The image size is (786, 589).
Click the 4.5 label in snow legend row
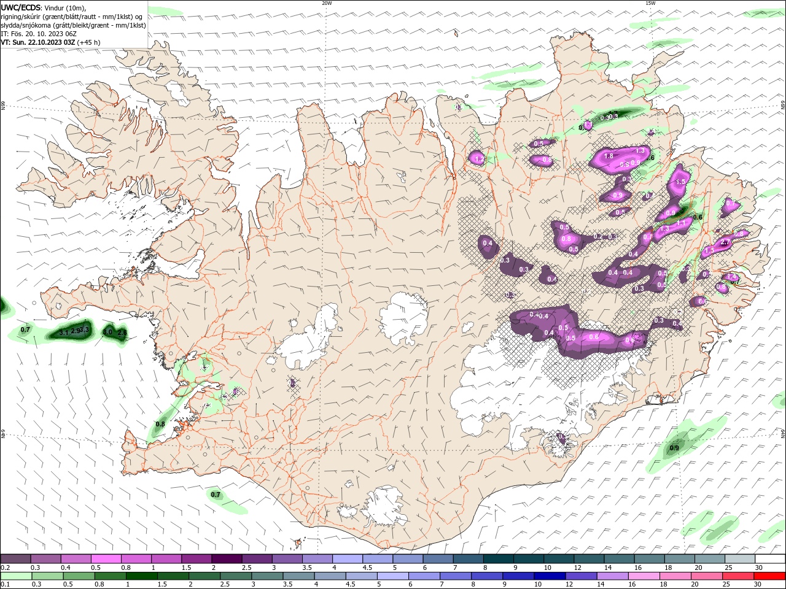(367, 568)
